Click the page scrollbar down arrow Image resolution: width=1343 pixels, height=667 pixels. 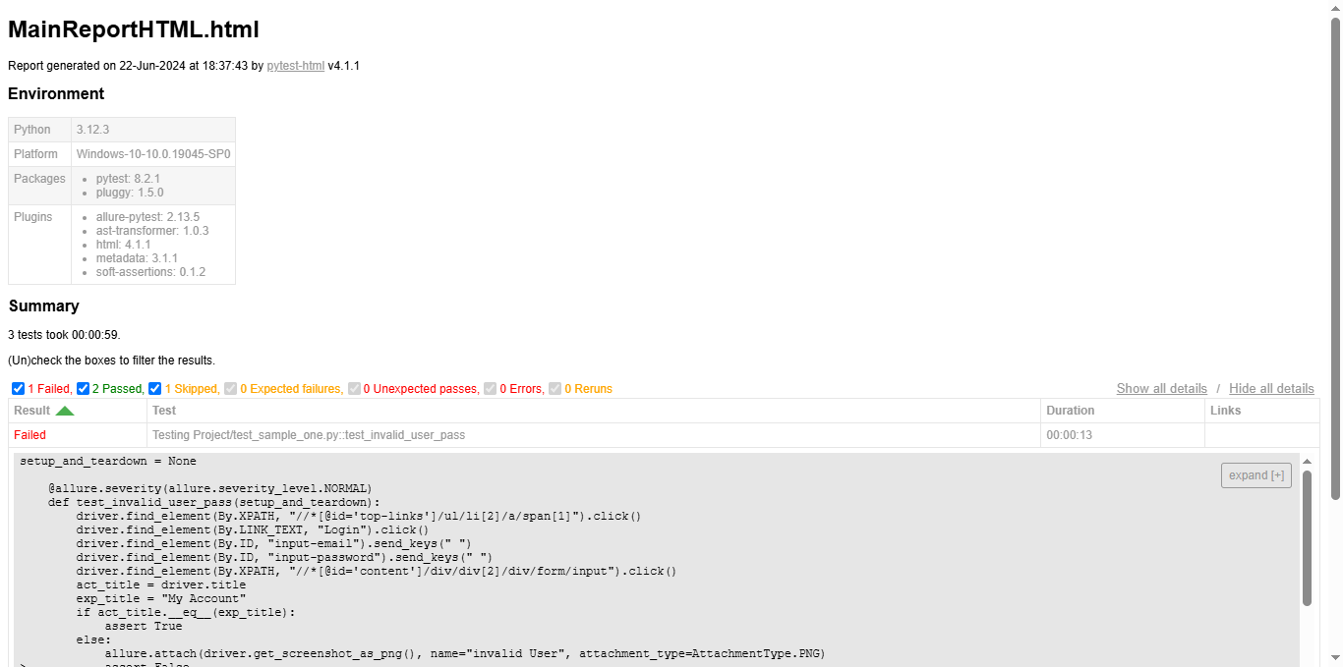1335,658
